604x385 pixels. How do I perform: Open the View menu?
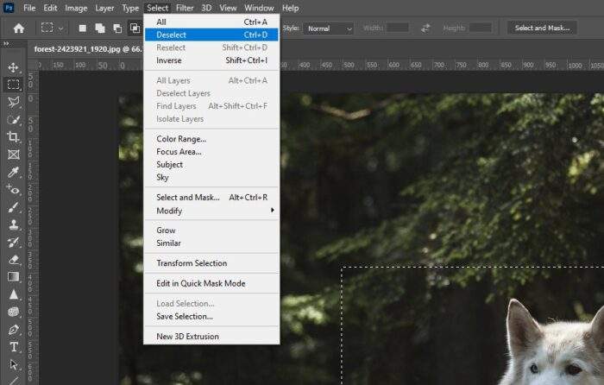(x=228, y=8)
